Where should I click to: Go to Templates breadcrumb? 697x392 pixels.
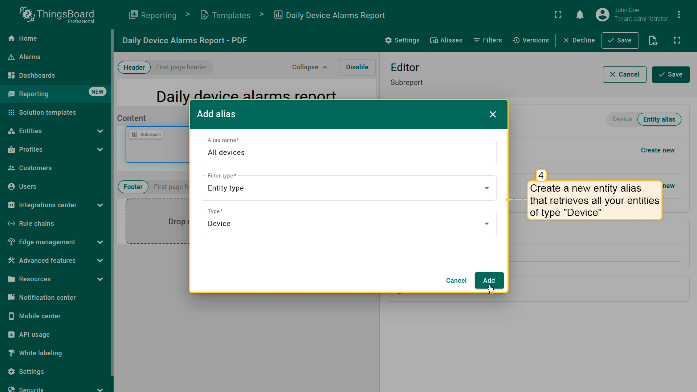[225, 15]
